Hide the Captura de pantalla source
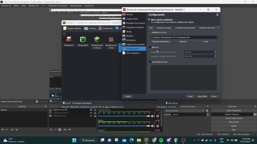Viewport: 257px width, 144px height. click(91, 110)
